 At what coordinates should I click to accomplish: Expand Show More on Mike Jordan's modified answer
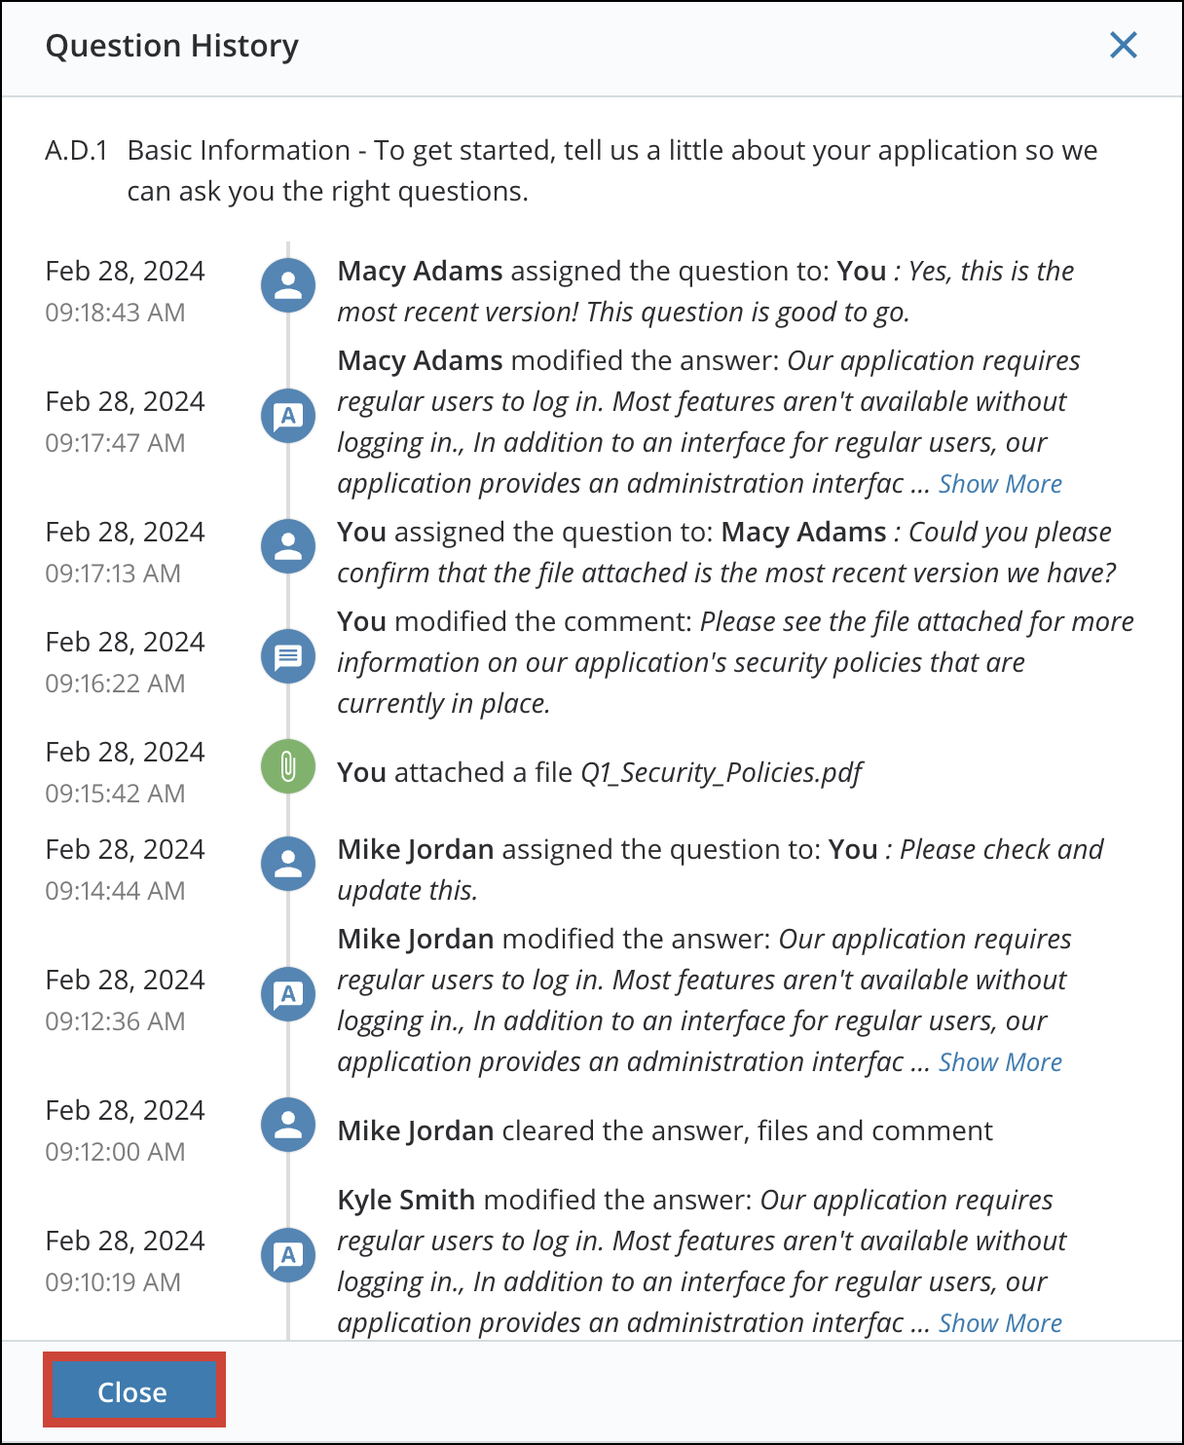1000,1062
